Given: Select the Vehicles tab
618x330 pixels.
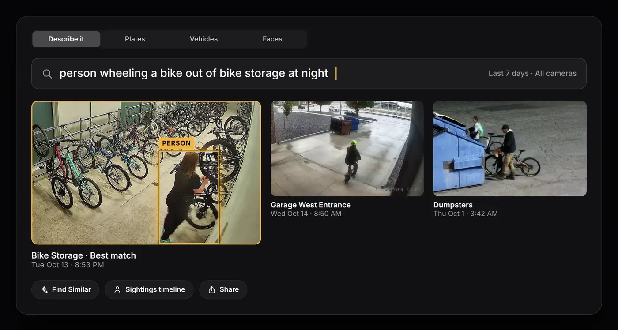Looking at the screenshot, I should coord(203,39).
